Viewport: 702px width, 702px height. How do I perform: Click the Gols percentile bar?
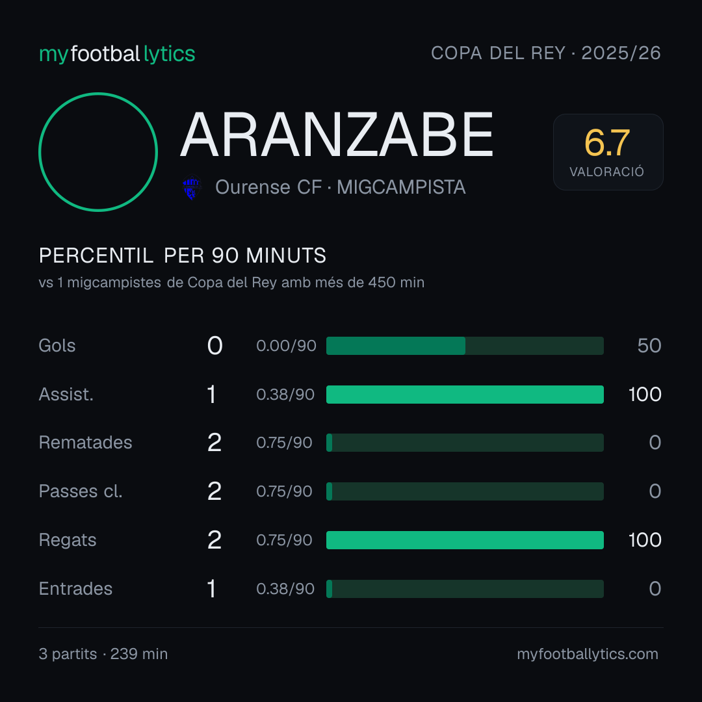(x=465, y=346)
